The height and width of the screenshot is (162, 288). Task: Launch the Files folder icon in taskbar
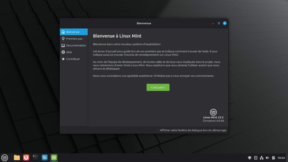[17, 157]
